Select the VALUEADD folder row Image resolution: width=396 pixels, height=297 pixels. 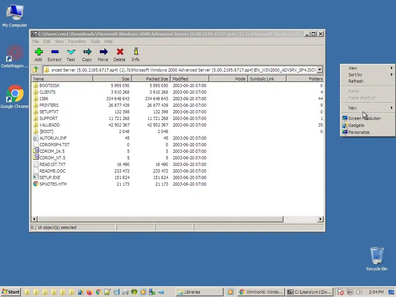177,125
